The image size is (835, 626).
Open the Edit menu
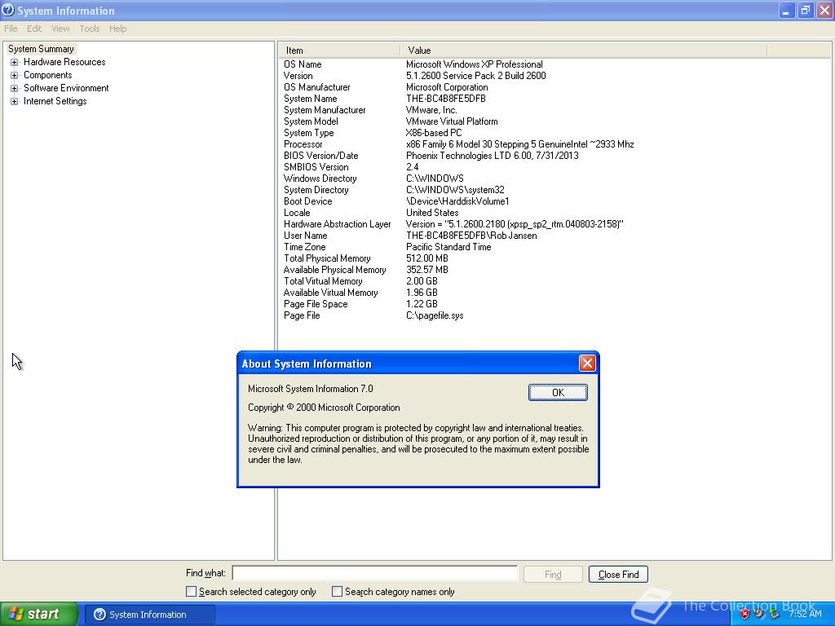click(x=34, y=29)
